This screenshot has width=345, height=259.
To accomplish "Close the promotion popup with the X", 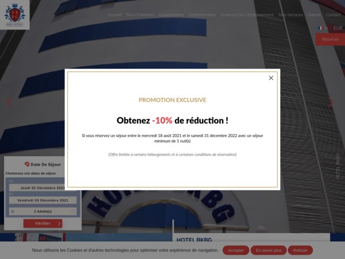I will coord(271,78).
